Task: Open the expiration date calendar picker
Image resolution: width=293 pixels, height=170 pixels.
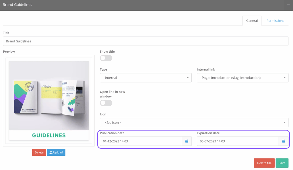Action: tap(283, 141)
